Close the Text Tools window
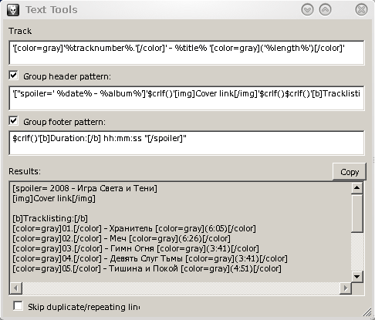The height and width of the screenshot is (320, 375). pos(361,10)
